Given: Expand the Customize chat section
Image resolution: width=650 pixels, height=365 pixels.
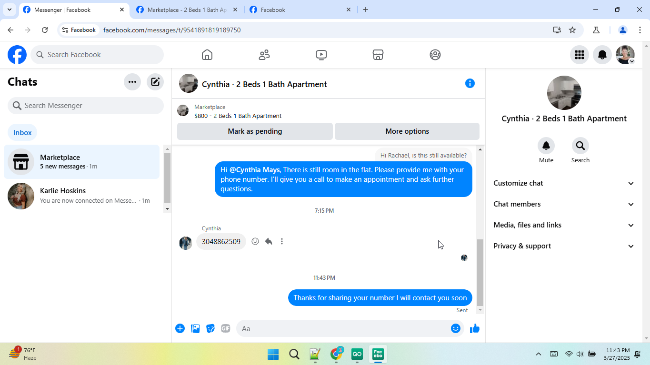Looking at the screenshot, I should point(564,183).
